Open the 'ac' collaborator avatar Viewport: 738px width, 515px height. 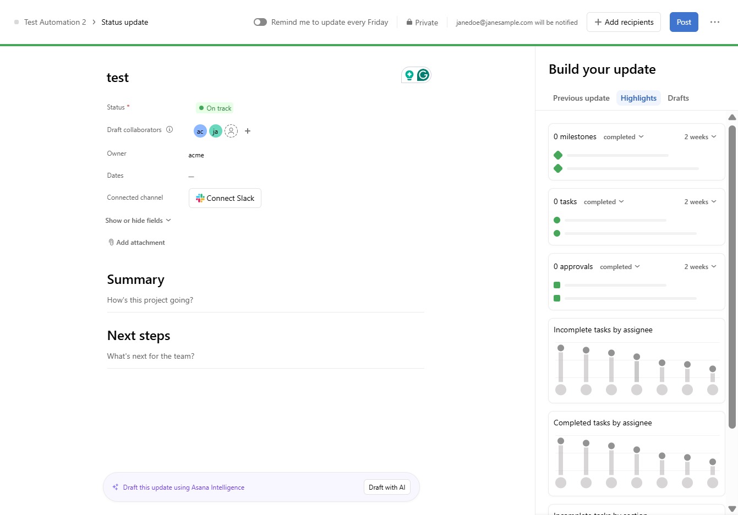(x=200, y=131)
